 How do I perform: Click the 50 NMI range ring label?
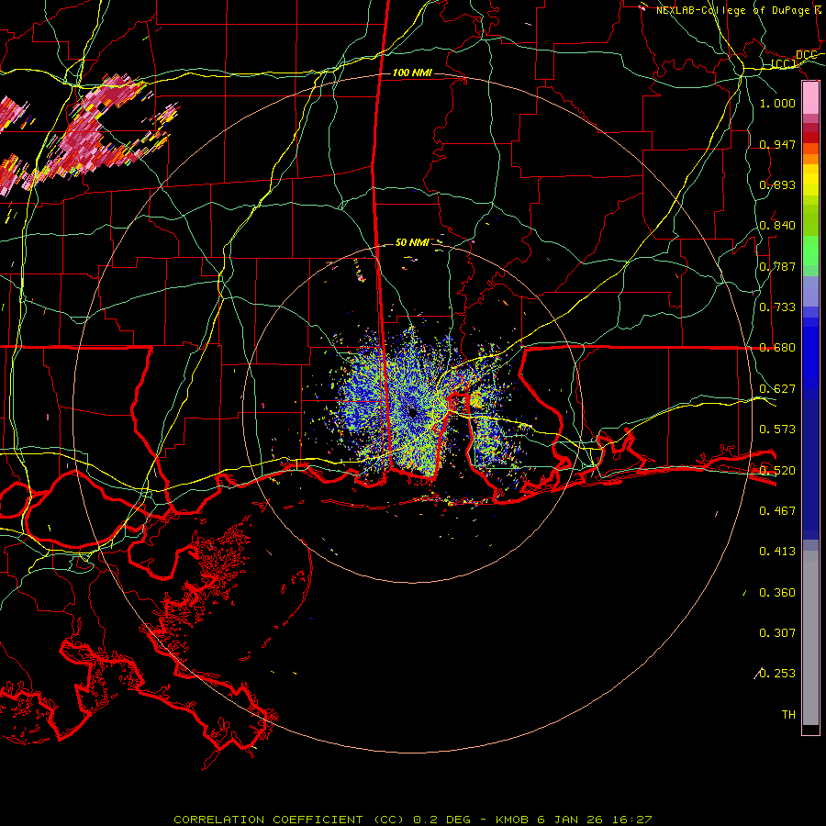[412, 243]
